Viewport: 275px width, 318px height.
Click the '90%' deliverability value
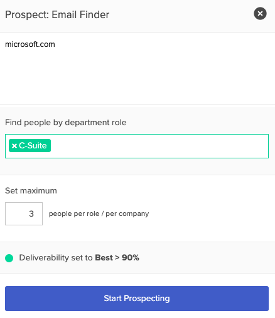point(131,258)
